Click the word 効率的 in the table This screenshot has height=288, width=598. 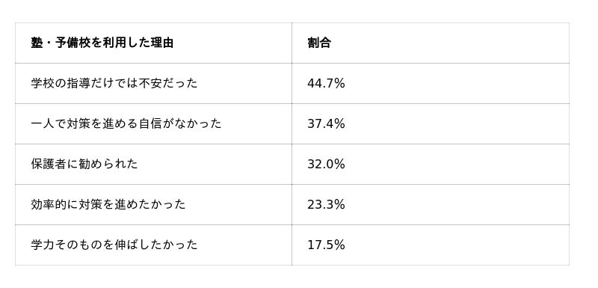(49, 204)
